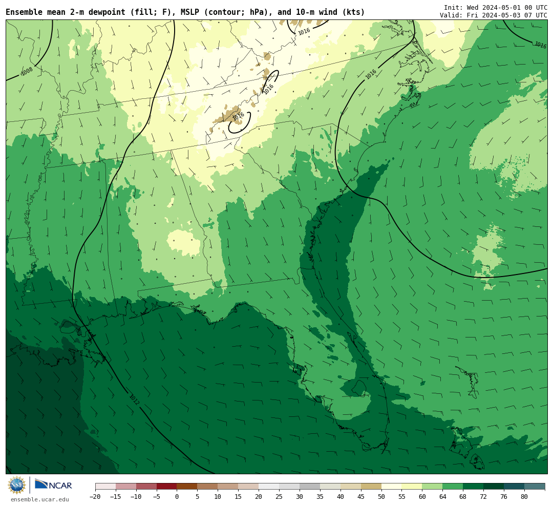The height and width of the screenshot is (506, 553).
Task: Open the ensemble.ucar.edu text link
Action: pos(39,499)
